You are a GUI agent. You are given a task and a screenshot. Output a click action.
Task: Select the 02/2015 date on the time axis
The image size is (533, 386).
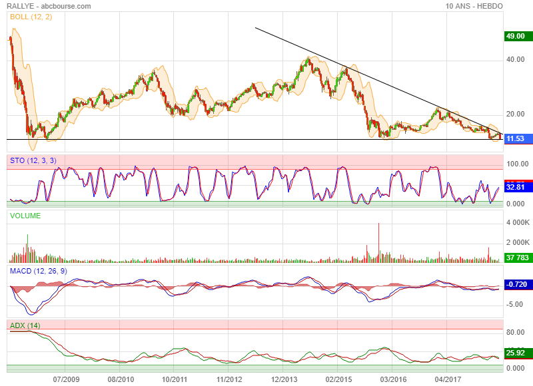(338, 379)
